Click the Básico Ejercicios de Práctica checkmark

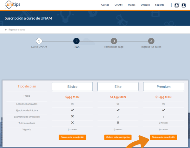(x=72, y=110)
